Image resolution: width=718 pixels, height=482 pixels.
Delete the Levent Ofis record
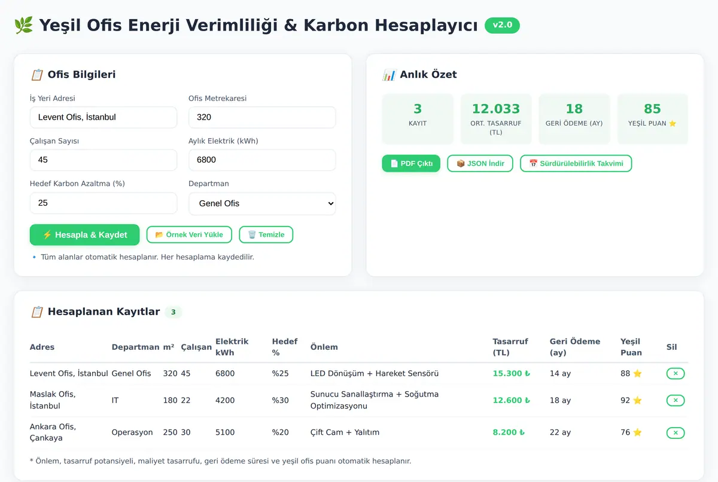point(676,374)
